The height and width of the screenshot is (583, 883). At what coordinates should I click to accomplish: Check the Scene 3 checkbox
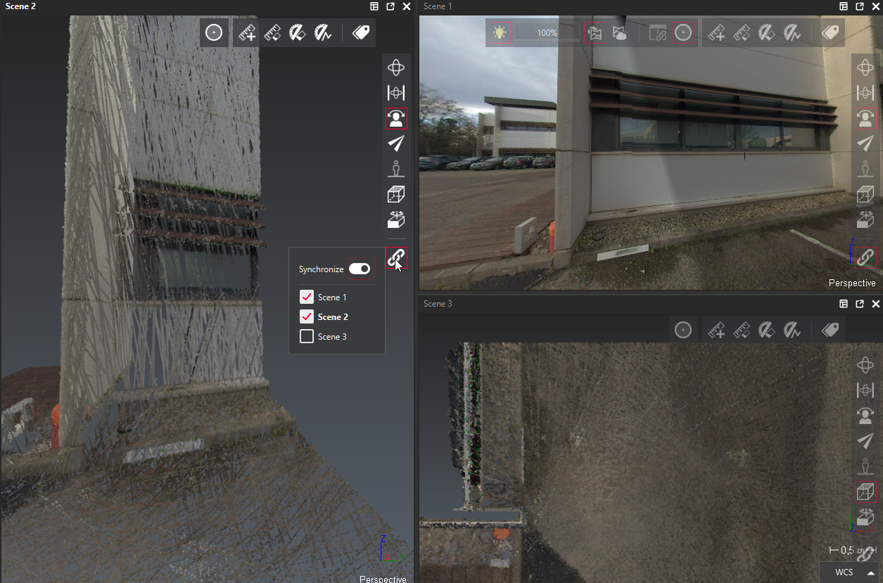point(307,336)
